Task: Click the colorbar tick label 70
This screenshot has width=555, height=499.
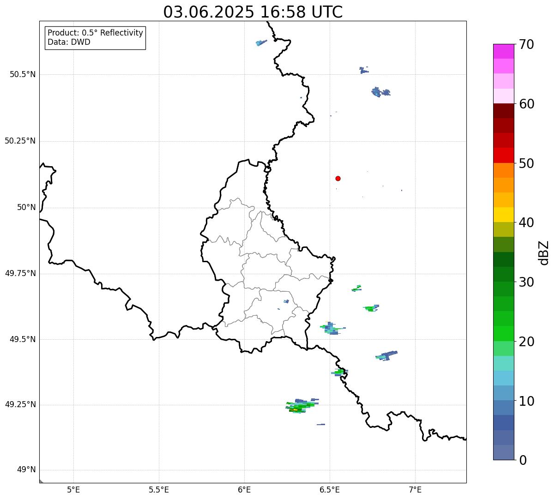Action: pyautogui.click(x=526, y=44)
